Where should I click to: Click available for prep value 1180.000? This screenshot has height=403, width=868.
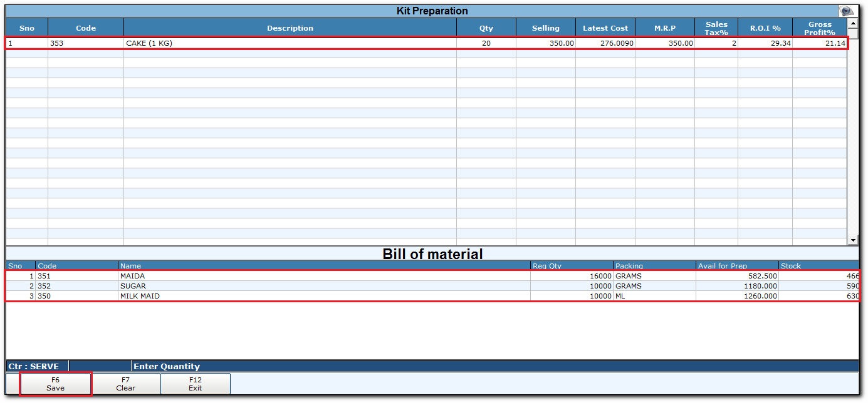pyautogui.click(x=737, y=286)
